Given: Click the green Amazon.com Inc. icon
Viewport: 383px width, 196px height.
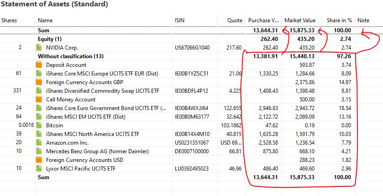Looking at the screenshot, I should [x=39, y=143].
